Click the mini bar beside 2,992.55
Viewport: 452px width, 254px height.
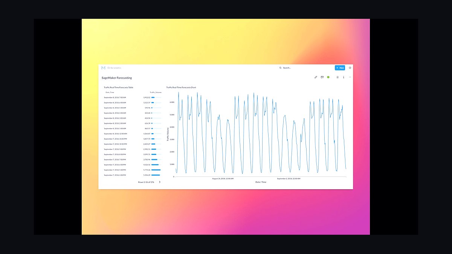coord(156,149)
